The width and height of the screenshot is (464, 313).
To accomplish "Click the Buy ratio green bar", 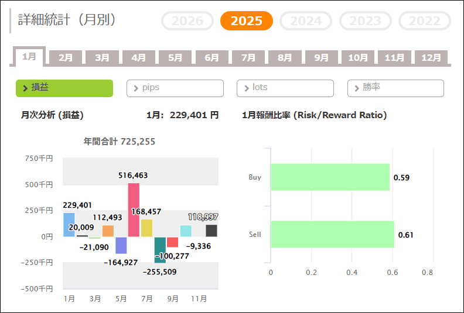I will coord(330,177).
